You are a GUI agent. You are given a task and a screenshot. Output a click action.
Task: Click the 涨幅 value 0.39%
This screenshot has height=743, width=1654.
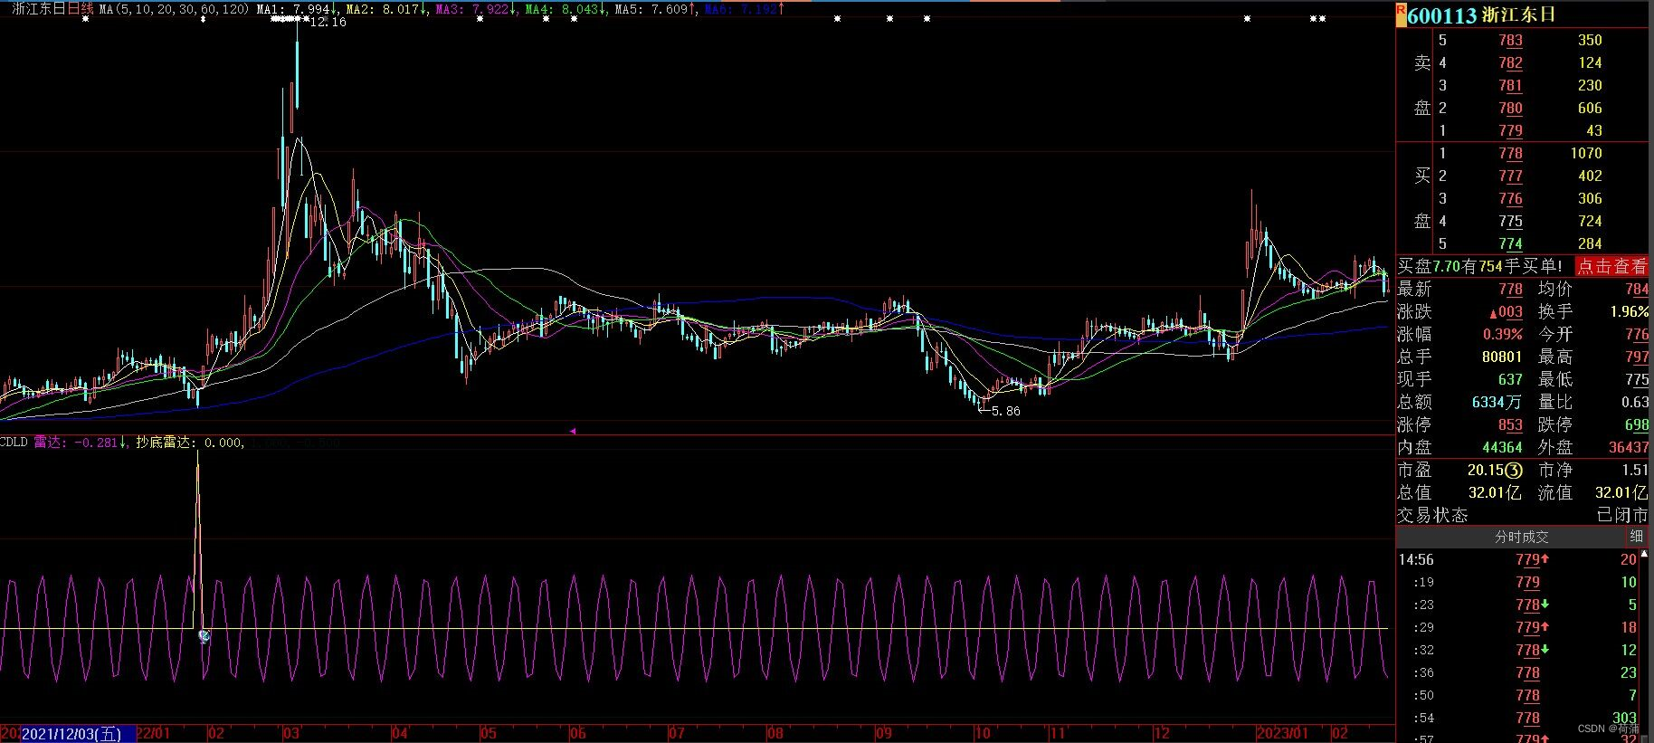pos(1502,334)
